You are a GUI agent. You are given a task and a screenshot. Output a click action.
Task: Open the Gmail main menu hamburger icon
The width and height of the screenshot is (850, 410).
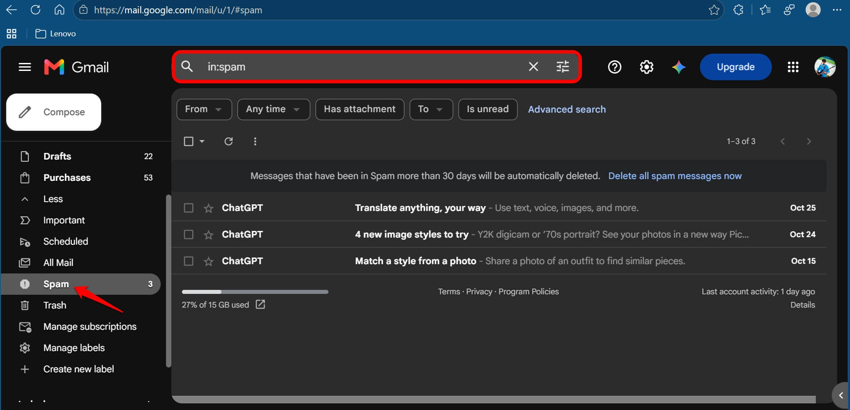[x=25, y=67]
